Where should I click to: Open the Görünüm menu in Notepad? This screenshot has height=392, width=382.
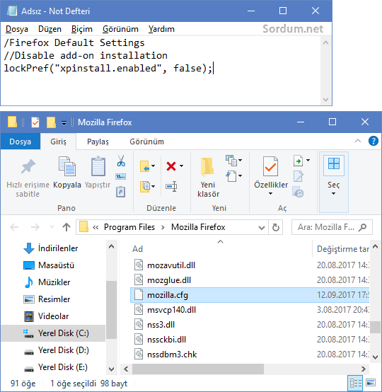coord(120,29)
